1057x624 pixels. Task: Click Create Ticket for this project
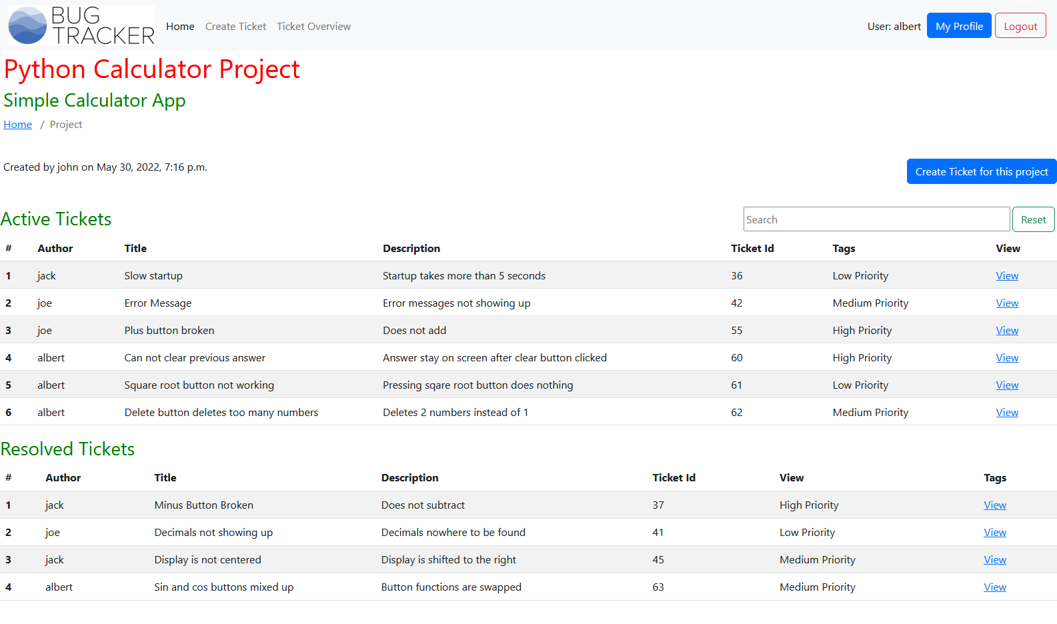[981, 171]
